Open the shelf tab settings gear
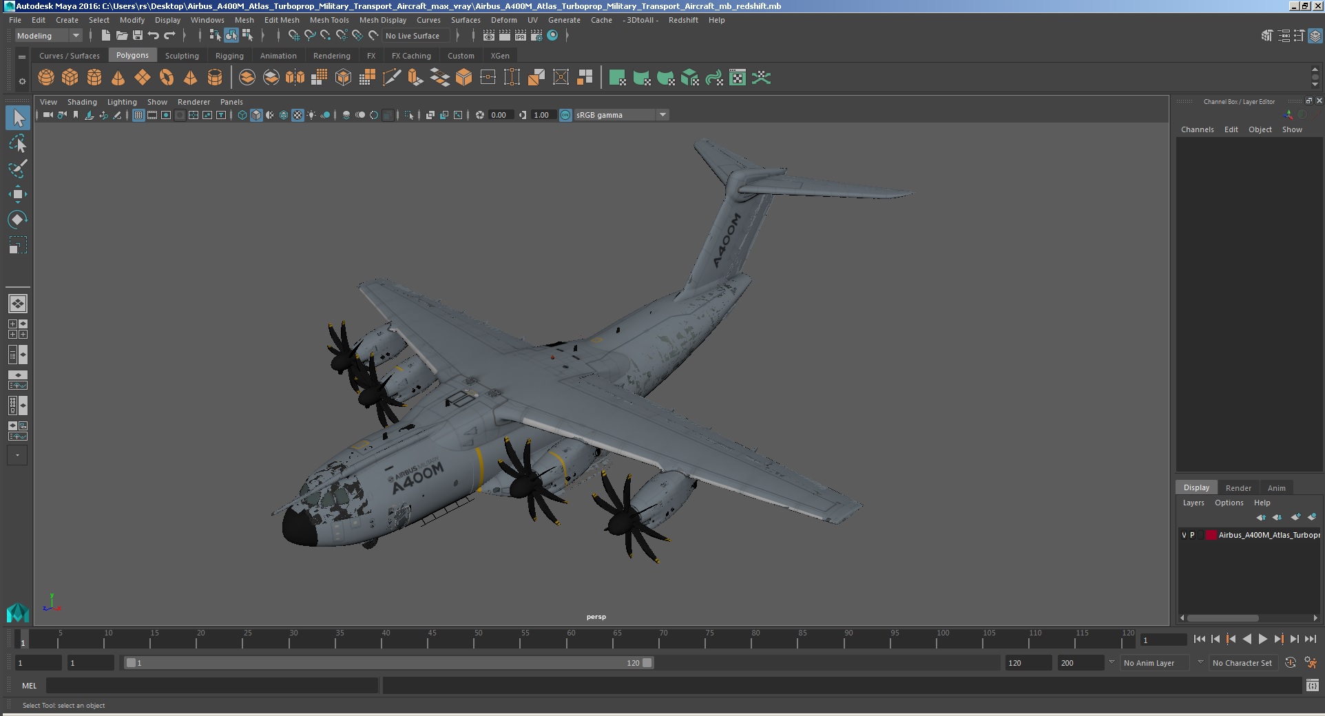The image size is (1325, 716). (22, 81)
